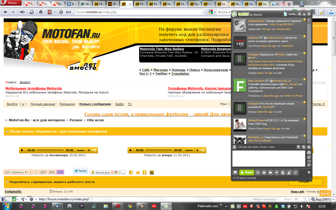Go to forum page 204
The height and width of the screenshot is (210, 336).
pos(52,172)
